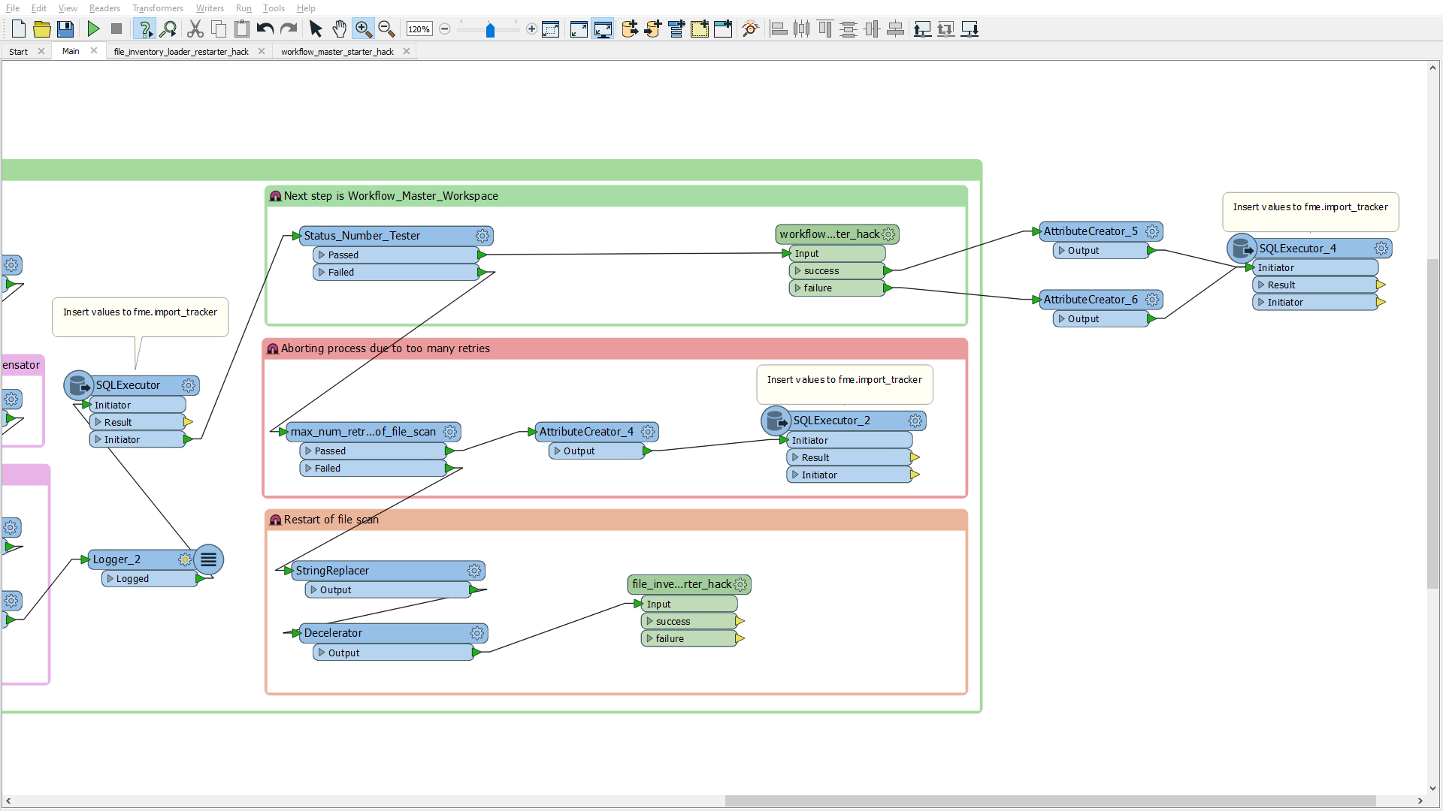The width and height of the screenshot is (1443, 811).
Task: Paste from clipboard using the paste icon
Action: 242,29
